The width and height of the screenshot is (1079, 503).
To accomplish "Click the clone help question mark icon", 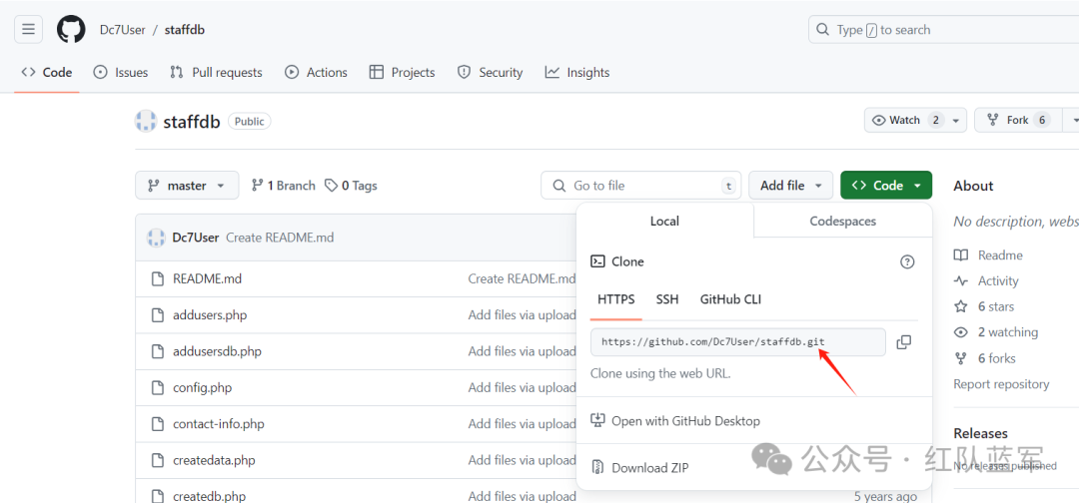I will coord(907,261).
